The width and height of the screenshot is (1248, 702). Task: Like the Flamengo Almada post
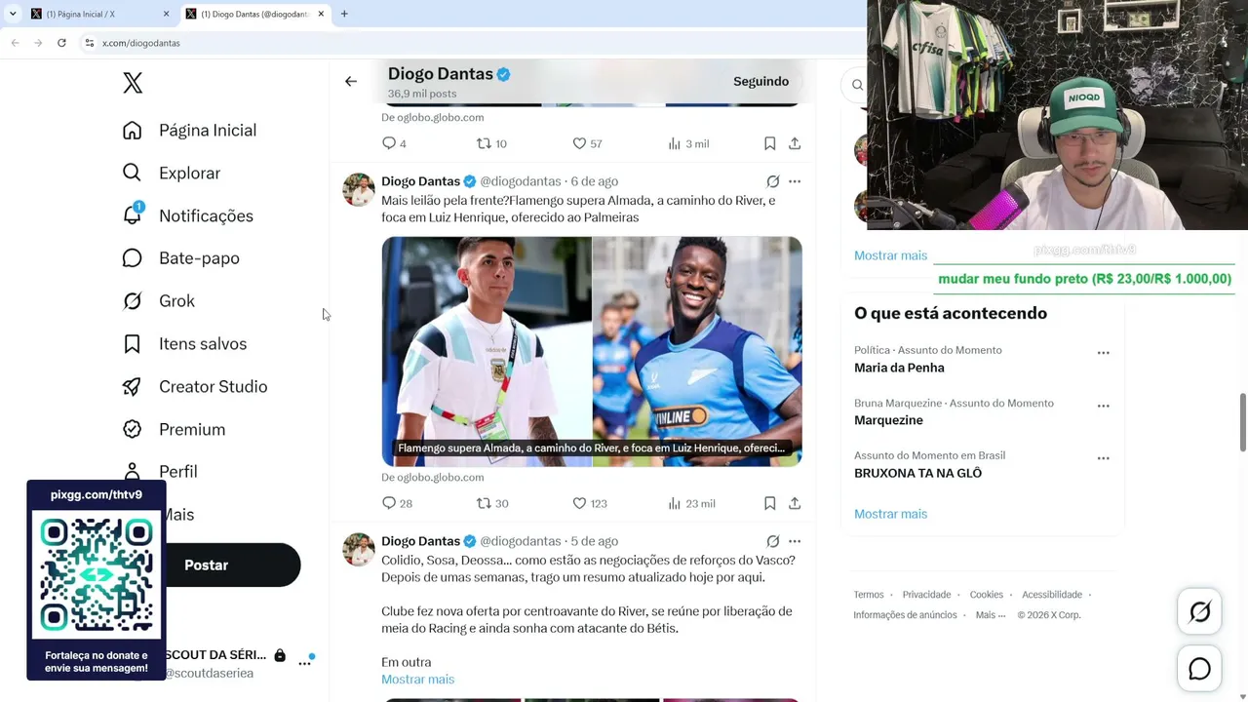(x=579, y=503)
